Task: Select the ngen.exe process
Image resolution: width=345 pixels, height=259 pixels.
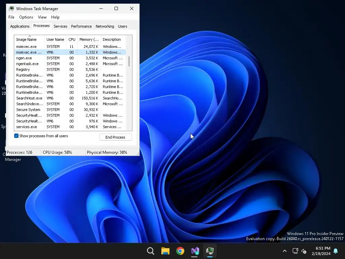Action: (70, 58)
